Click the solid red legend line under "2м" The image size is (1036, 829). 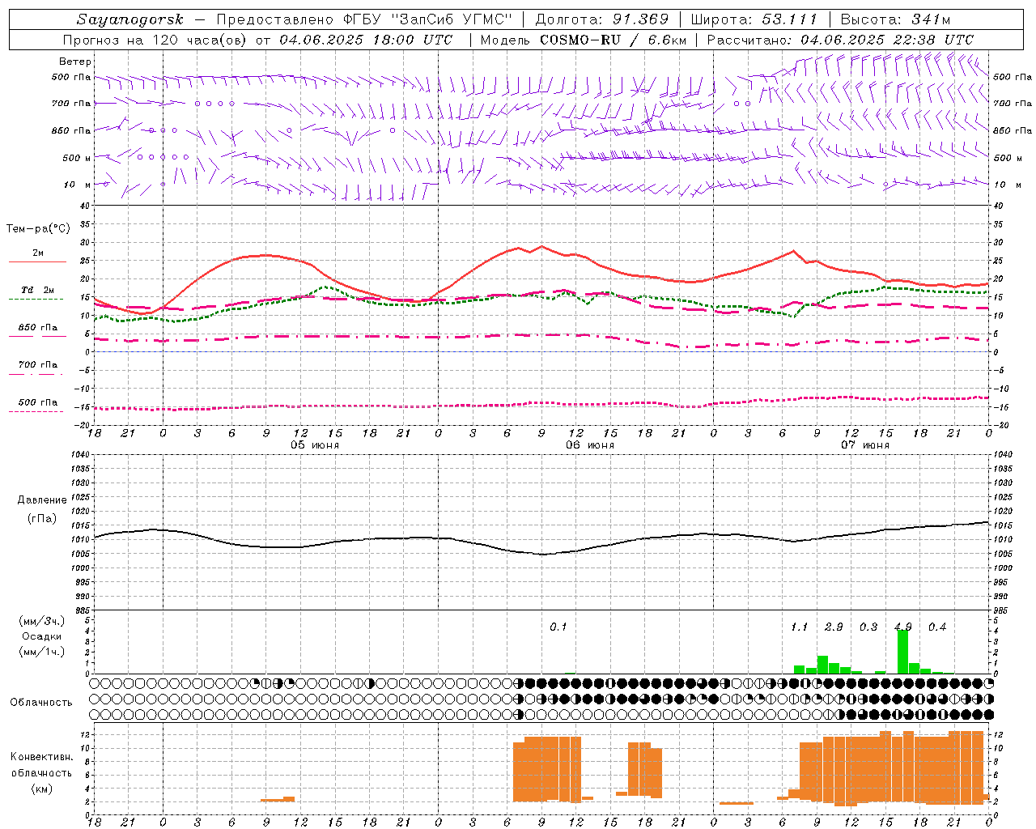pos(37,261)
